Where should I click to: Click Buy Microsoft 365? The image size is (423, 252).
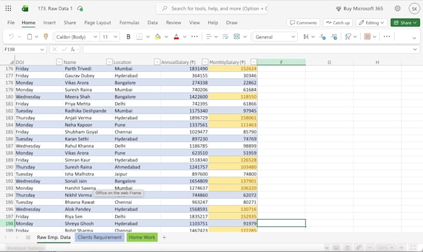pyautogui.click(x=360, y=8)
